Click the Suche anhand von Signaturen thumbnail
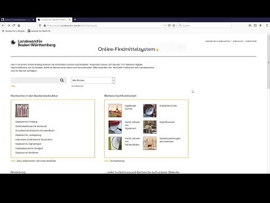The height and width of the screenshot is (203, 270). tap(115, 127)
